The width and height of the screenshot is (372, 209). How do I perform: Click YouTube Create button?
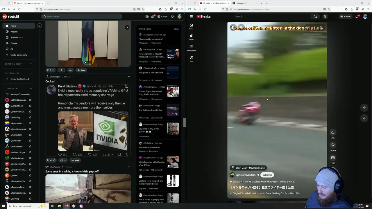point(346,17)
